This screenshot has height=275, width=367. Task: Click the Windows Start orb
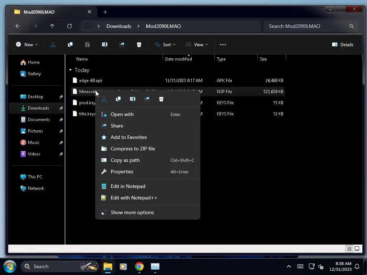(x=10, y=266)
